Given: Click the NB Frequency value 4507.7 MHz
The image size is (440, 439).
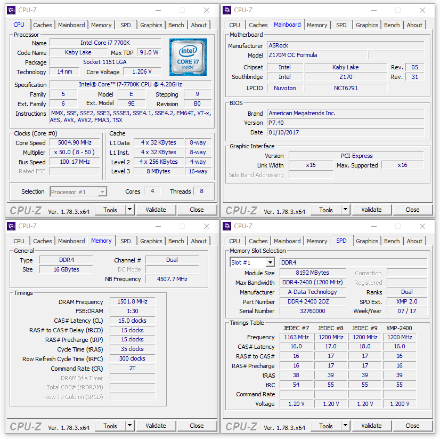Looking at the screenshot, I should [x=172, y=279].
